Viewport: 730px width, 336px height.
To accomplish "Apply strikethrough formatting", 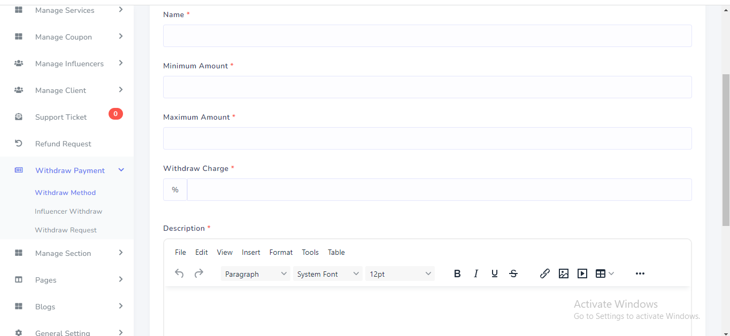I will pyautogui.click(x=513, y=274).
